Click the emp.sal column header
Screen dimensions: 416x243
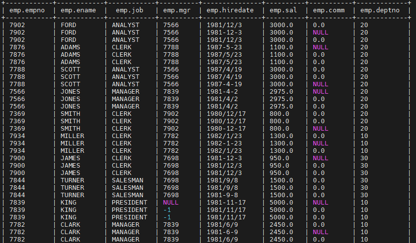[283, 10]
